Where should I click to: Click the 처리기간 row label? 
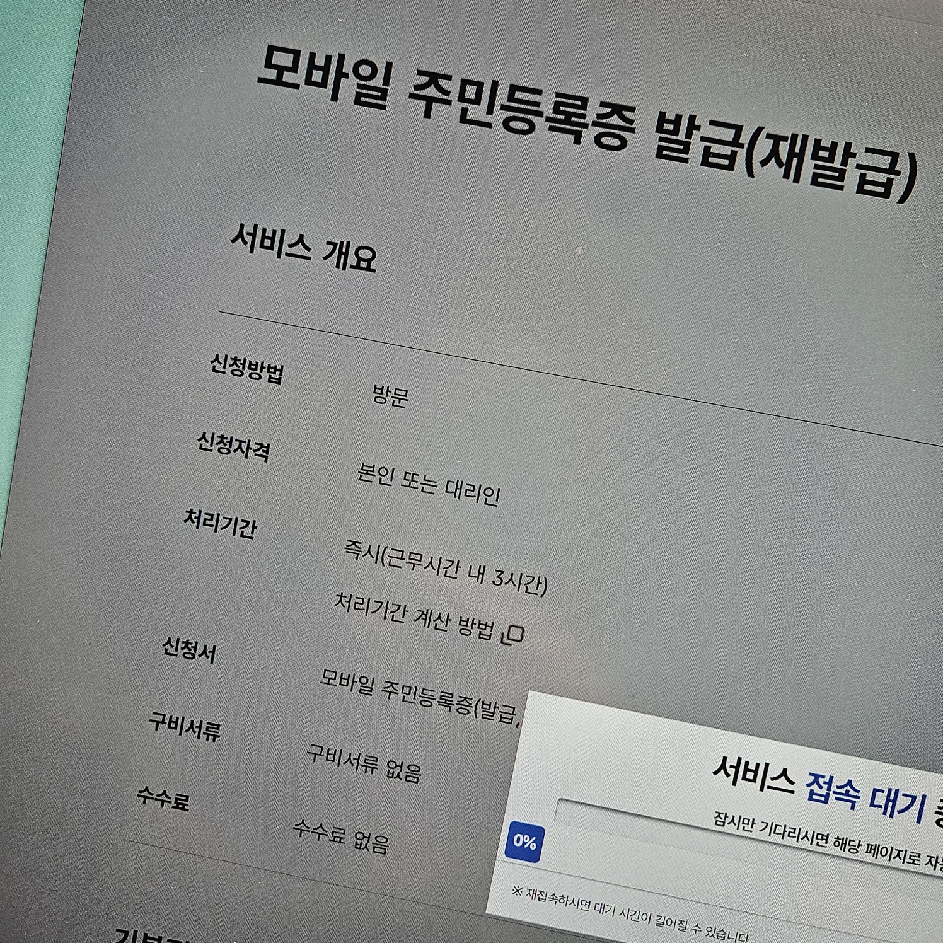pyautogui.click(x=221, y=524)
